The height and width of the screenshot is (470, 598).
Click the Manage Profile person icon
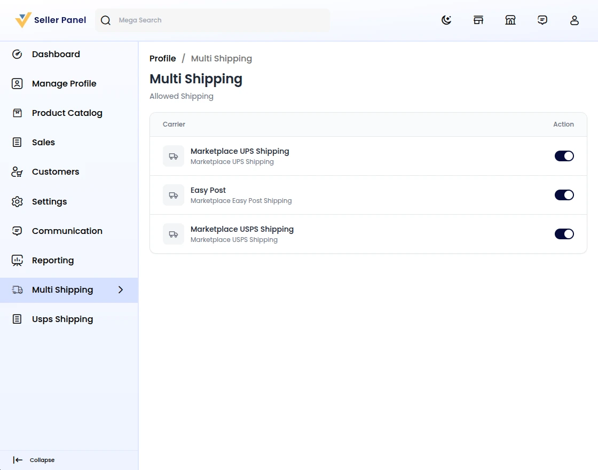tap(17, 83)
